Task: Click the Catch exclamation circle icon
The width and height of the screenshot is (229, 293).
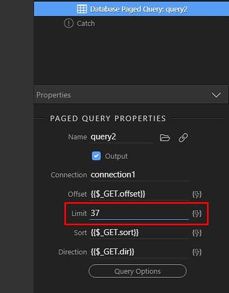Action: click(69, 23)
